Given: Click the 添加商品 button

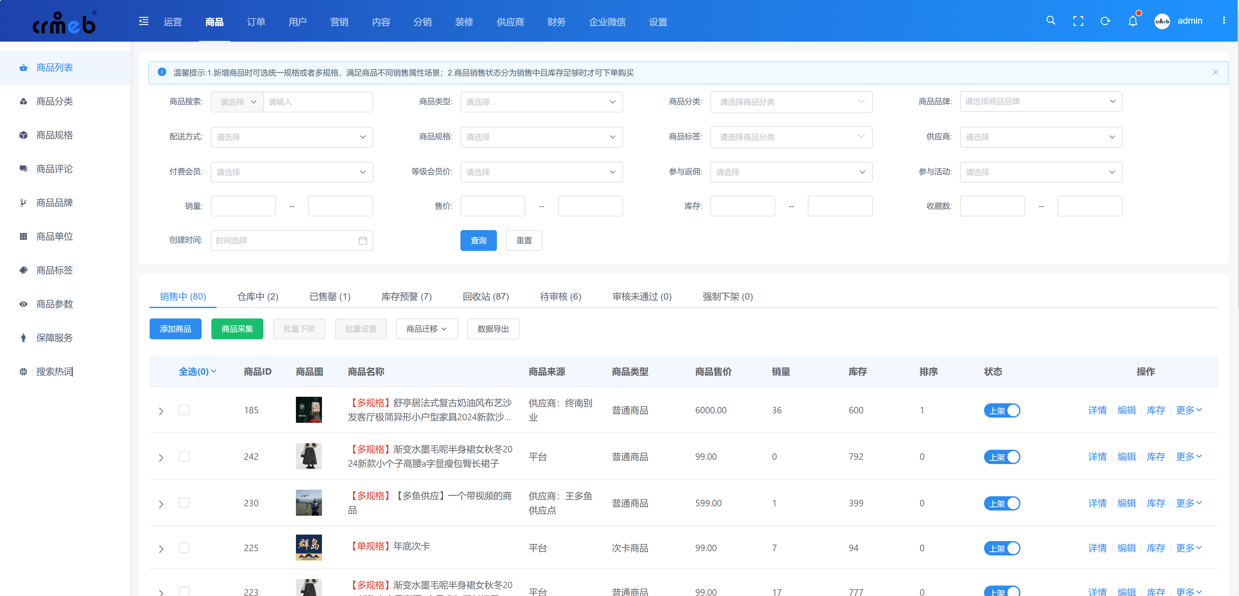Looking at the screenshot, I should coord(175,329).
